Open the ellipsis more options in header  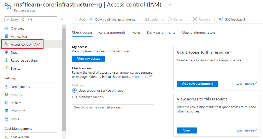[169, 5]
